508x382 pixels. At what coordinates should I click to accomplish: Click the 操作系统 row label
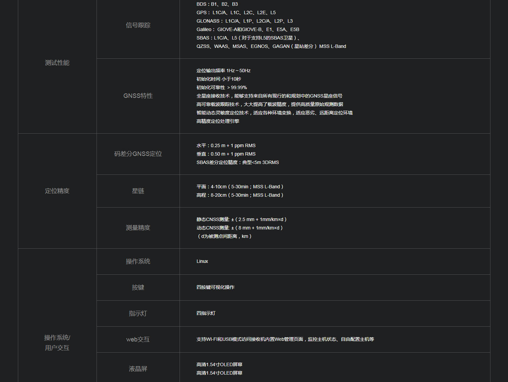click(x=138, y=262)
